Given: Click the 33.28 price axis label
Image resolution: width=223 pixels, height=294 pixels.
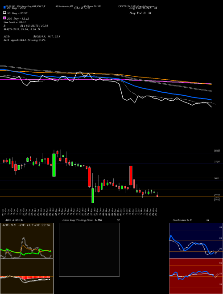Looking at the screenshot, I should tap(217, 161).
